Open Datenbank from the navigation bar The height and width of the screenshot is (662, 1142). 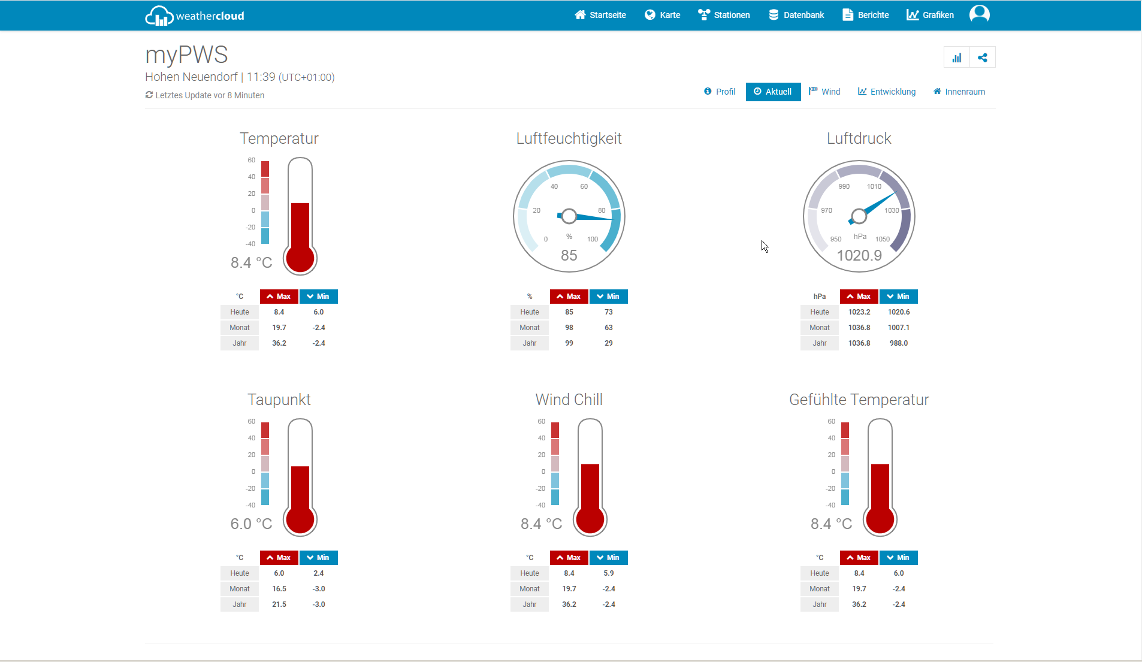pos(796,15)
